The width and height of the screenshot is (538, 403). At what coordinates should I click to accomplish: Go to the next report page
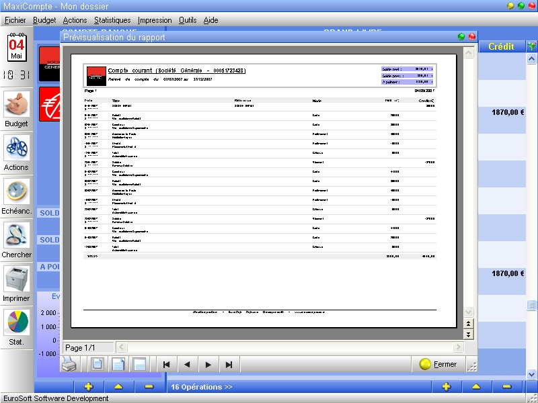(208, 364)
